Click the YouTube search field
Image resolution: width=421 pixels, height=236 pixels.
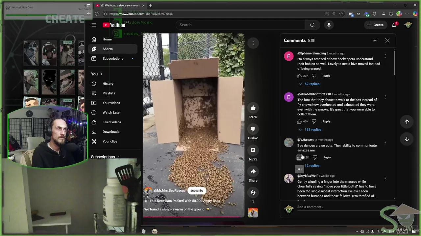240,25
